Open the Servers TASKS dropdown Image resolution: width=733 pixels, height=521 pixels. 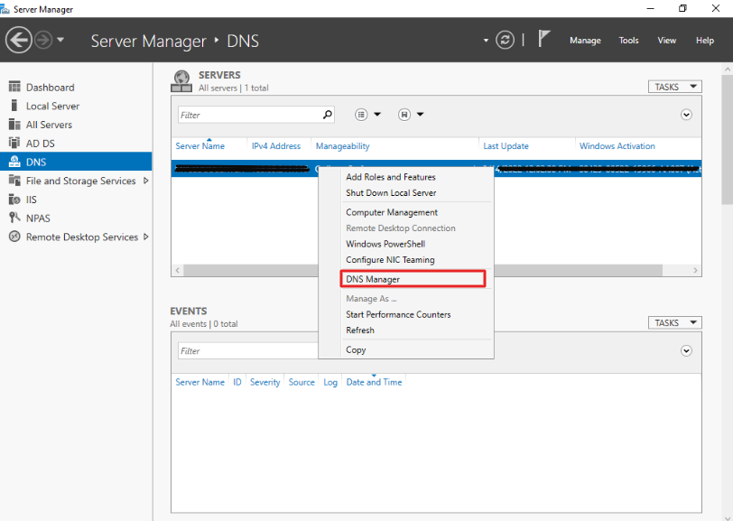pyautogui.click(x=674, y=87)
